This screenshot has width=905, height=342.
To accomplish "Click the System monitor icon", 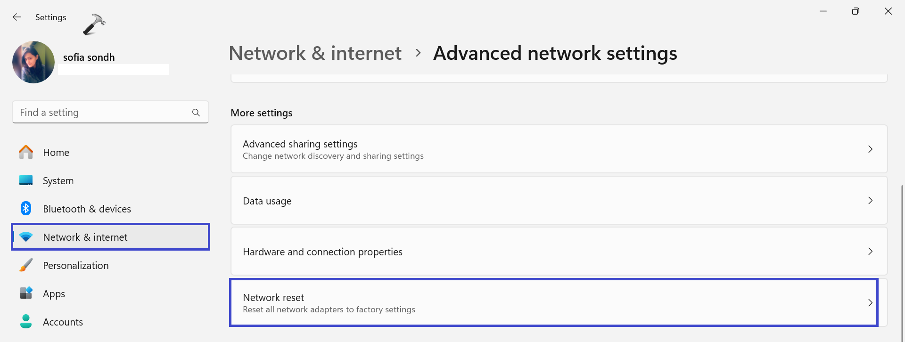I will [x=26, y=180].
